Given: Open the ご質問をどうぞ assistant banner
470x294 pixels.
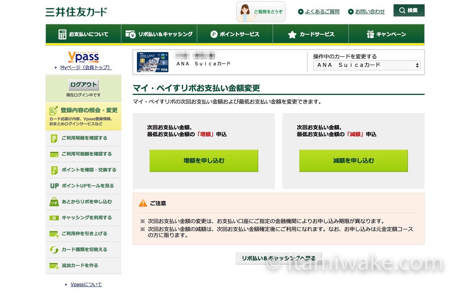Looking at the screenshot, I should (261, 12).
